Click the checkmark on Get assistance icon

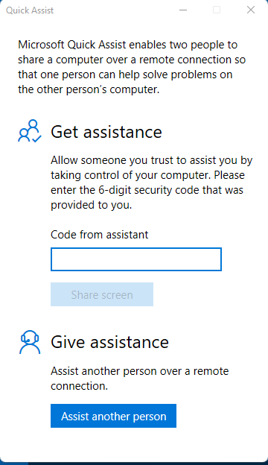36,139
